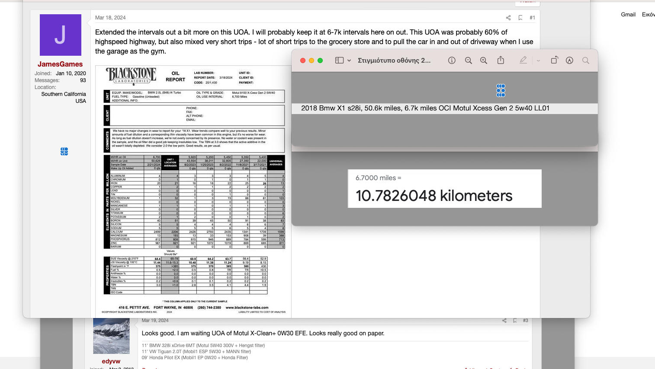This screenshot has height=369, width=655.
Task: Zoom out the Preview image
Action: tap(468, 60)
